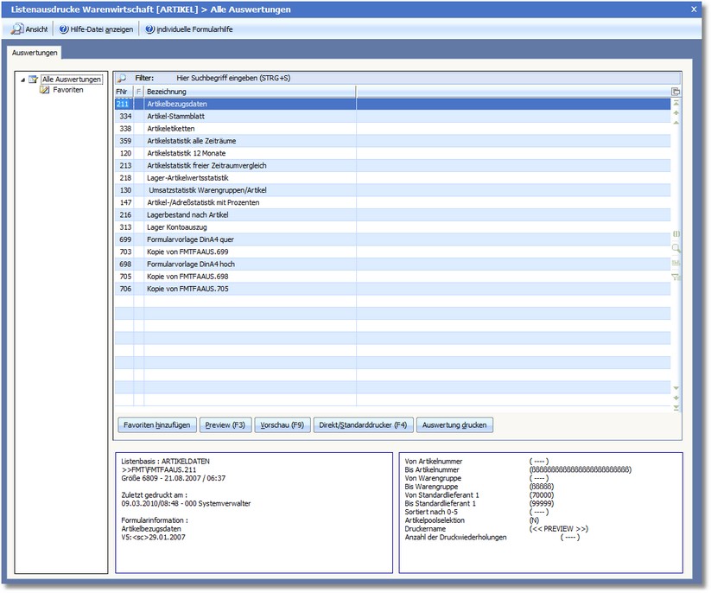711x593 pixels.
Task: Click the funnel filter icon on grid's right edge
Action: (676, 277)
